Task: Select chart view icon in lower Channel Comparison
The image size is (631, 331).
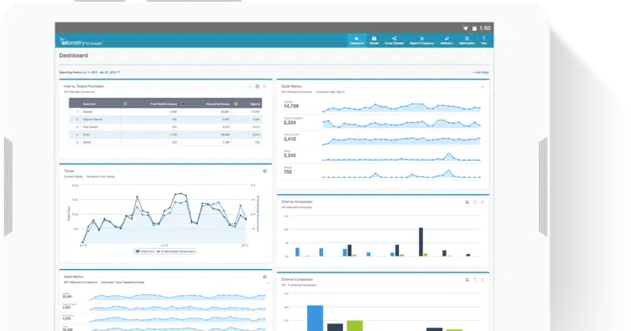Action: (467, 279)
